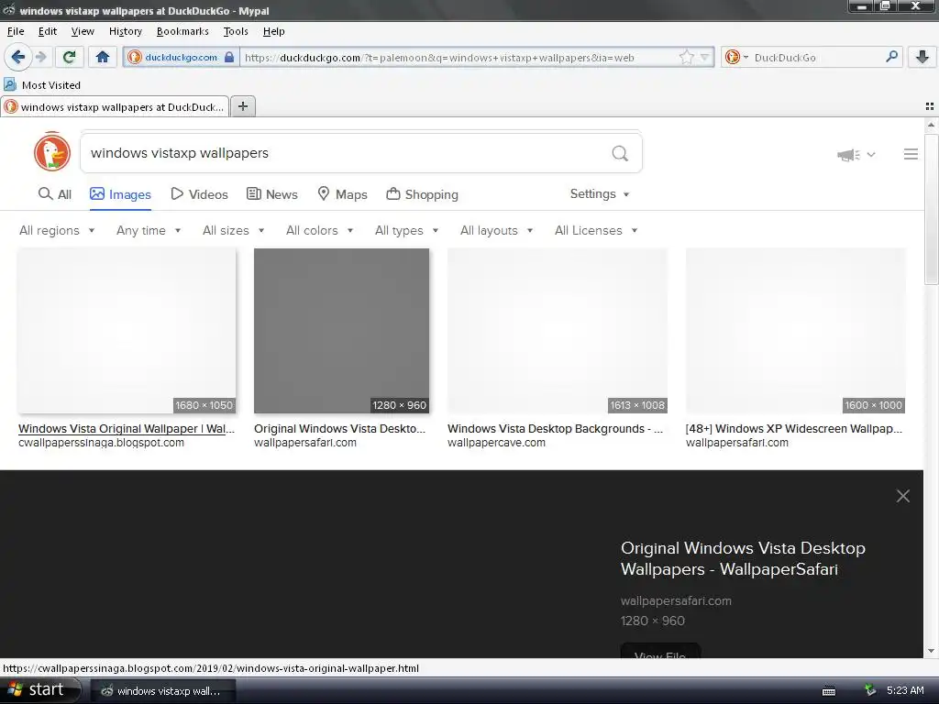Open the Edit menu
The image size is (939, 704).
48,31
